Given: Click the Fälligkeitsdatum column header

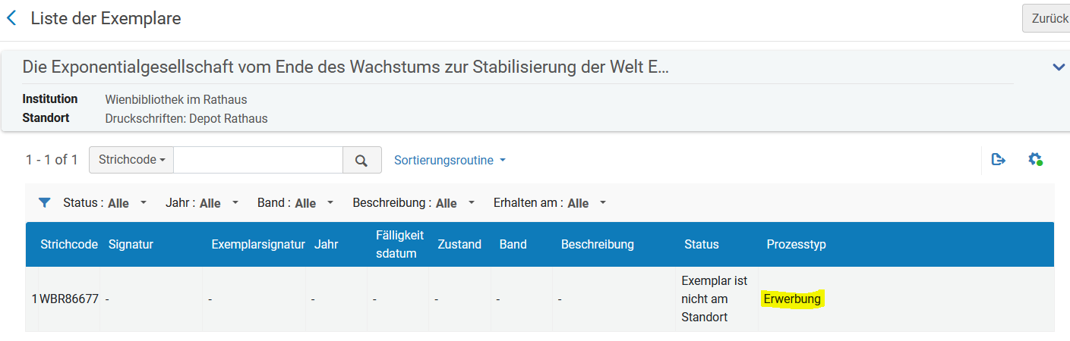Looking at the screenshot, I should click(x=399, y=244).
